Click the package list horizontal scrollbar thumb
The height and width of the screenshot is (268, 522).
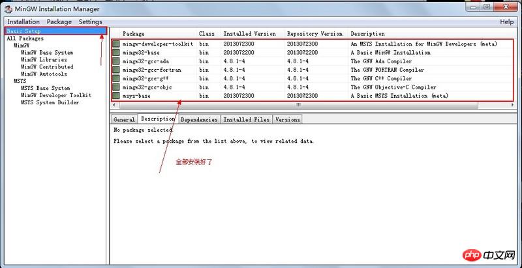(x=299, y=105)
